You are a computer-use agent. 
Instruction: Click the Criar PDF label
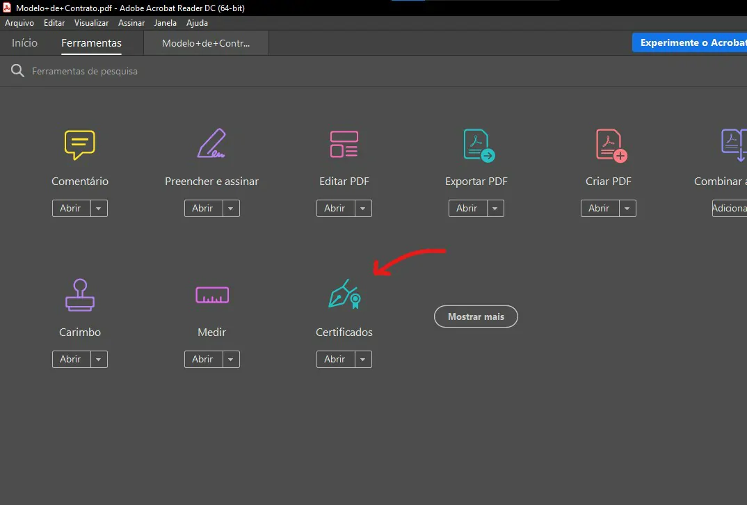(609, 182)
